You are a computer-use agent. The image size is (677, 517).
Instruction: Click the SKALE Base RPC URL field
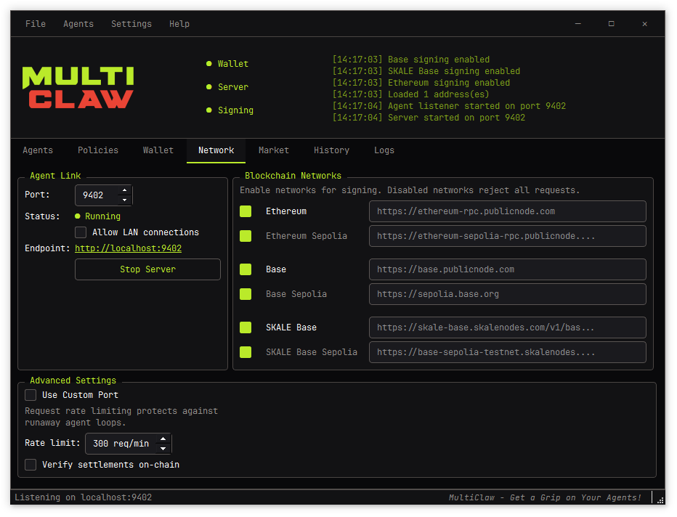pos(507,327)
